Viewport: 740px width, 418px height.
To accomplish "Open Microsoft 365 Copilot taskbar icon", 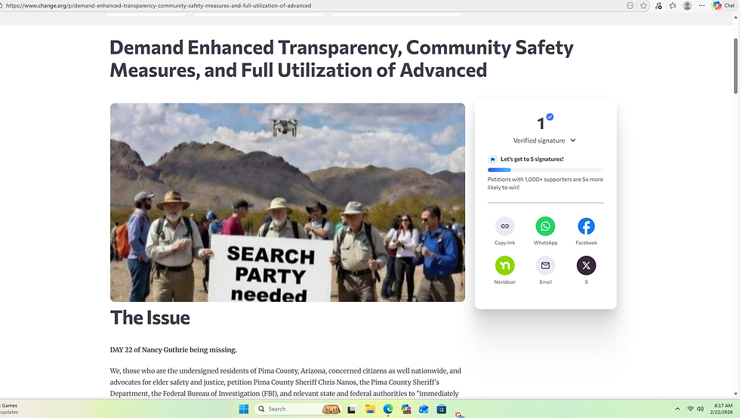I will (406, 409).
